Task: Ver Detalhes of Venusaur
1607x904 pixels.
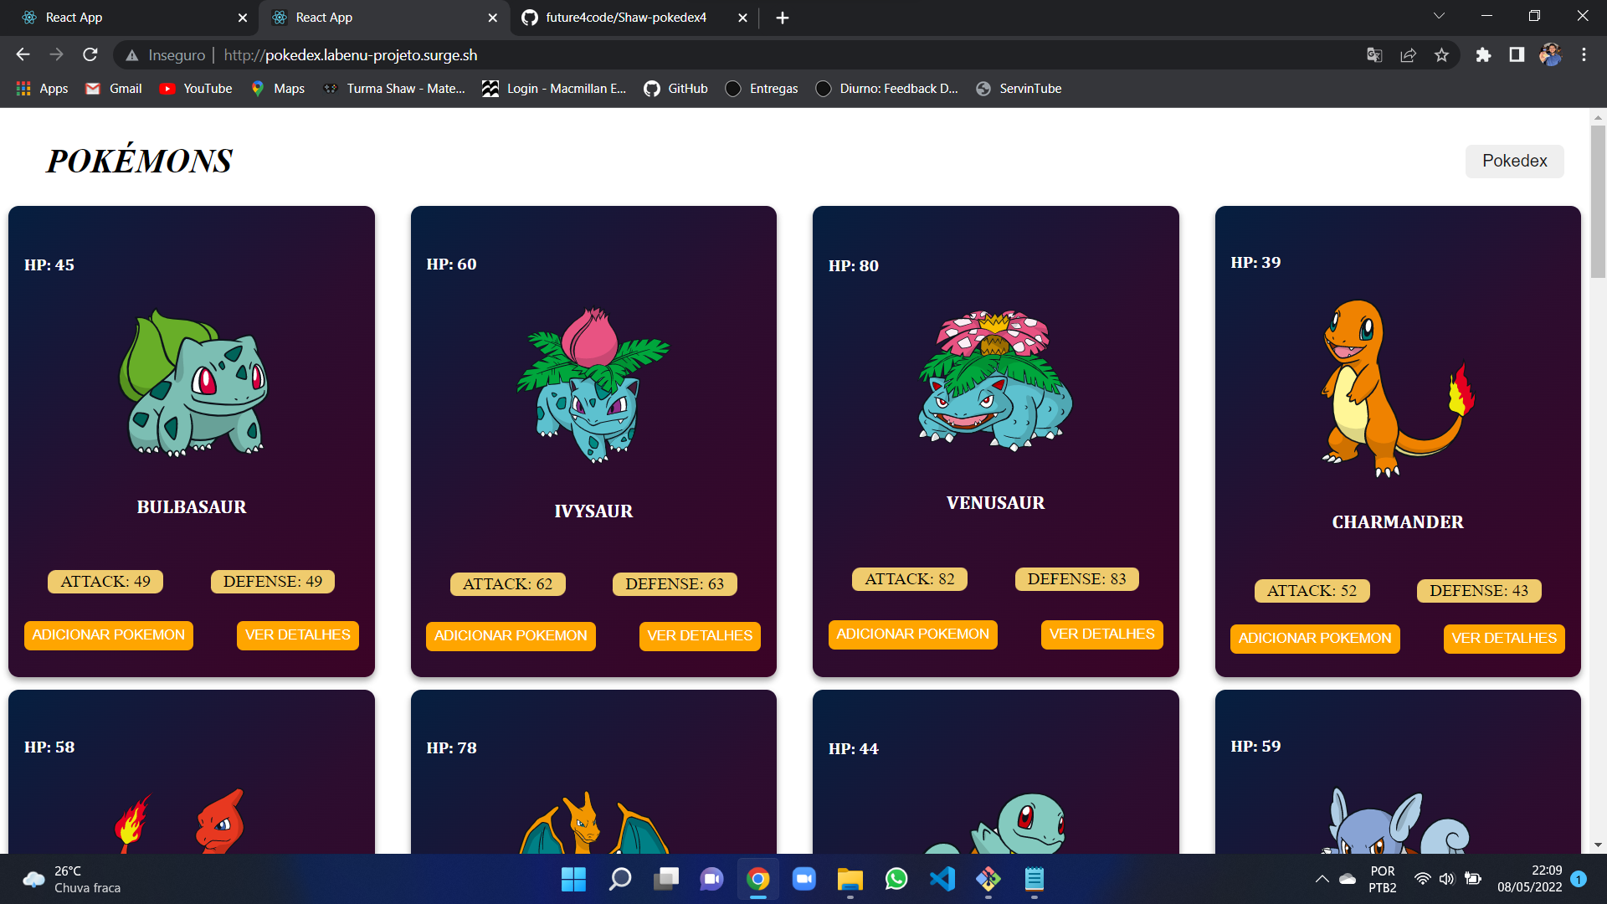Action: pyautogui.click(x=1101, y=634)
